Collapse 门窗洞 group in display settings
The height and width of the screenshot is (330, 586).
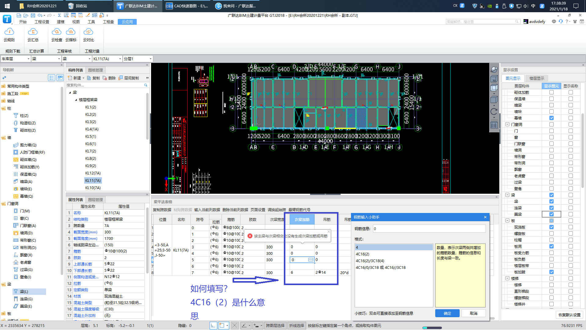click(507, 124)
